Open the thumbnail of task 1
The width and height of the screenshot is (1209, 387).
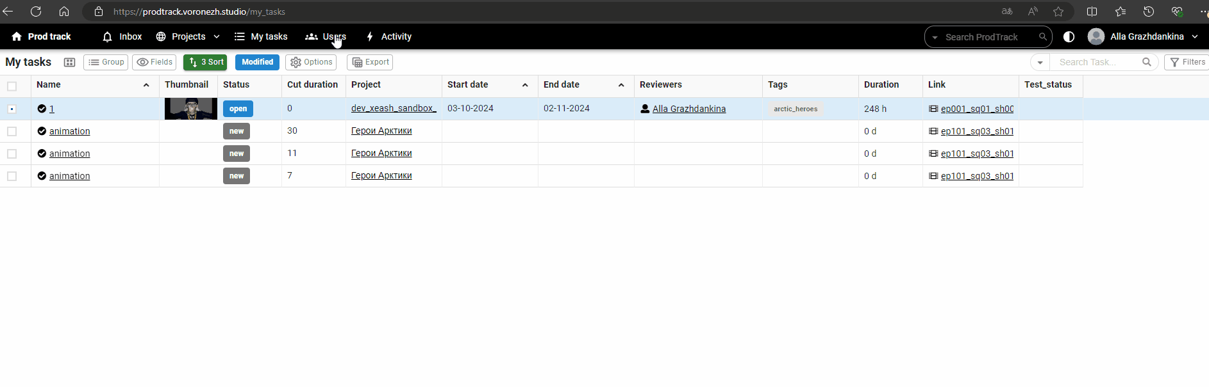click(190, 109)
